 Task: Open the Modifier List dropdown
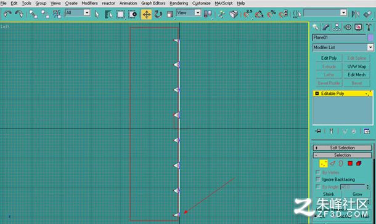[343, 47]
